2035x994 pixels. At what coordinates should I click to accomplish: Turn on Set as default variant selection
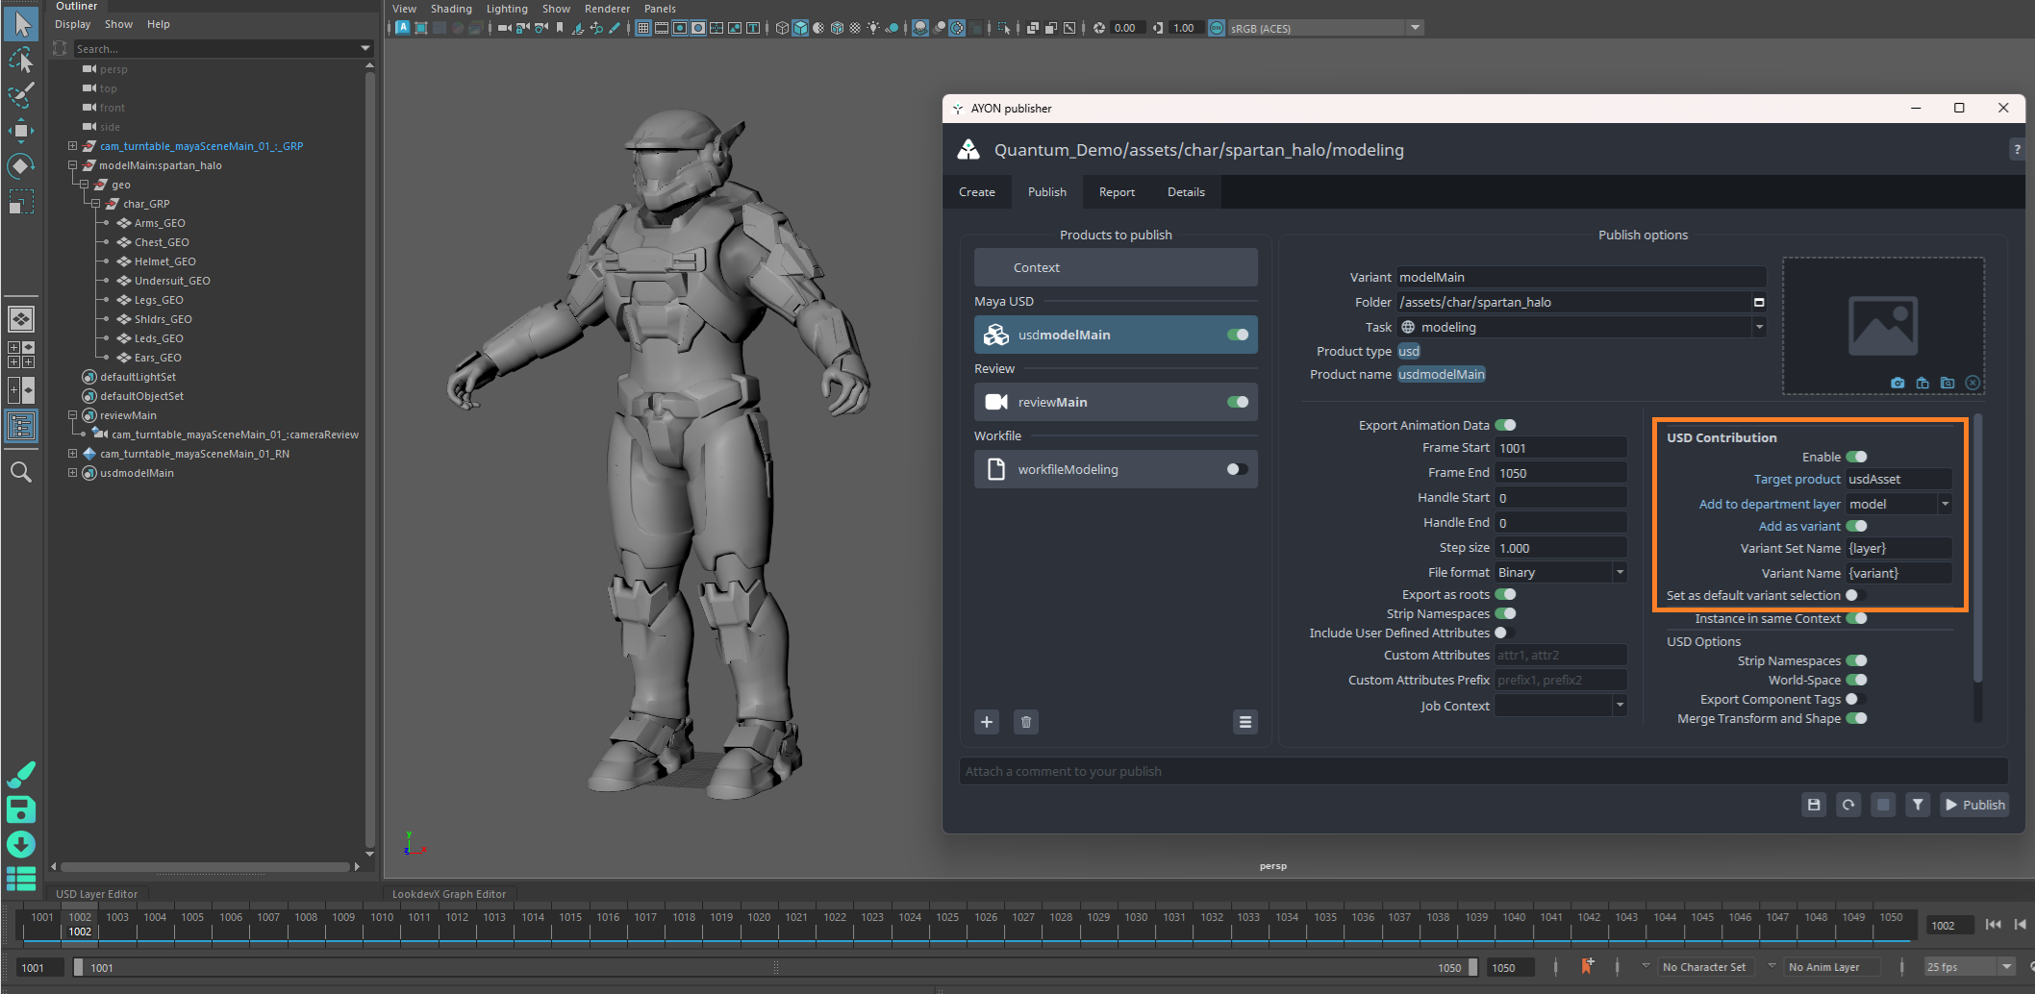pos(1855,595)
